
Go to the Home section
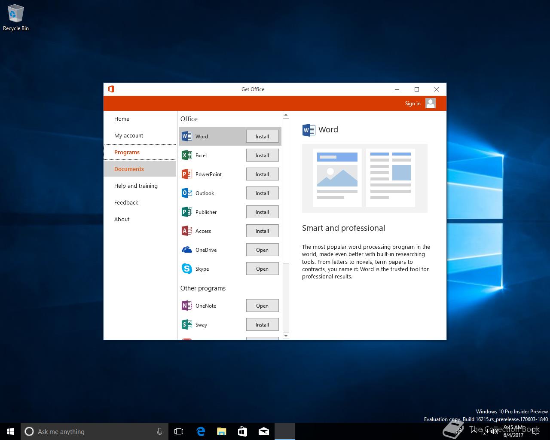click(x=140, y=119)
